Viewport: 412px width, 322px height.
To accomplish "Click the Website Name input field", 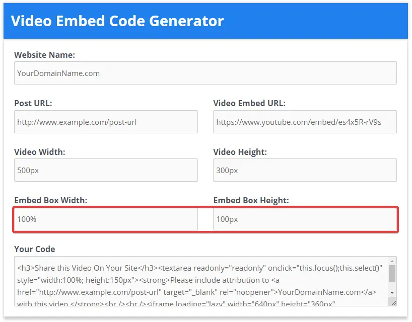I will pyautogui.click(x=205, y=73).
